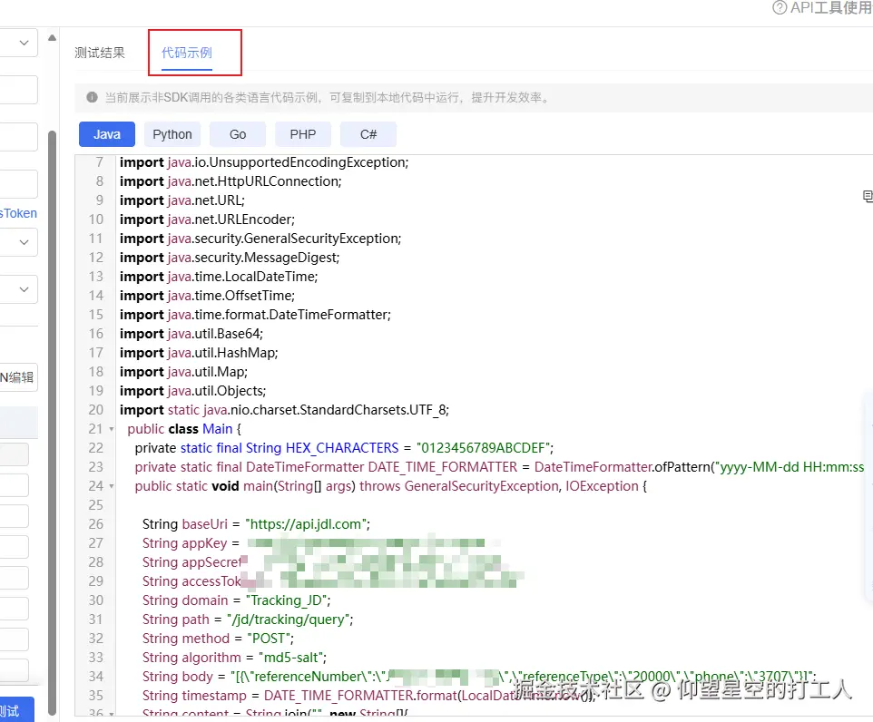Collapse the code fold at line 24
This screenshot has width=873, height=722.
pyautogui.click(x=112, y=486)
